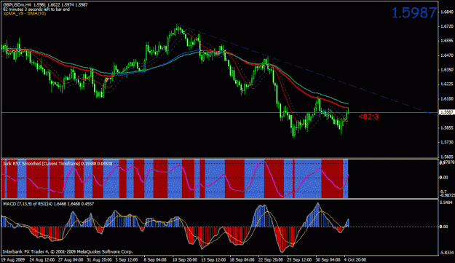
Task: Click the 19 Aug 2009 date label
Action: [13, 260]
